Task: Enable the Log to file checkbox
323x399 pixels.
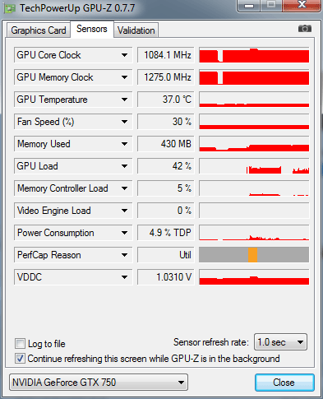Action: tap(20, 343)
